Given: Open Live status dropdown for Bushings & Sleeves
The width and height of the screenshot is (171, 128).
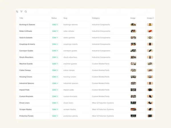Looking at the screenshot, I should click(55, 24).
